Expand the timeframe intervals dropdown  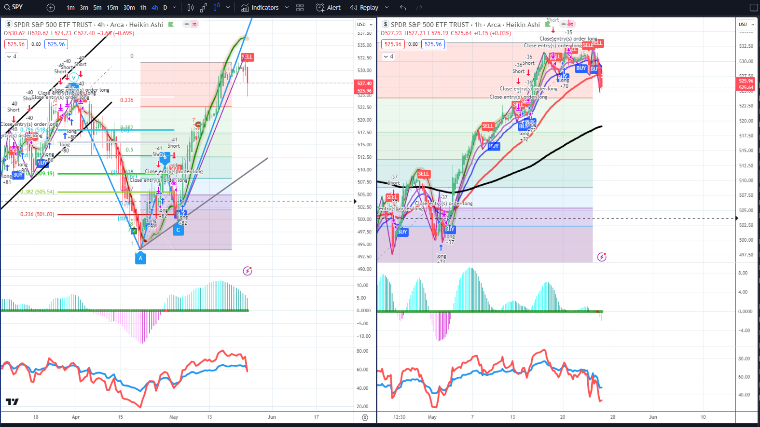pyautogui.click(x=175, y=8)
